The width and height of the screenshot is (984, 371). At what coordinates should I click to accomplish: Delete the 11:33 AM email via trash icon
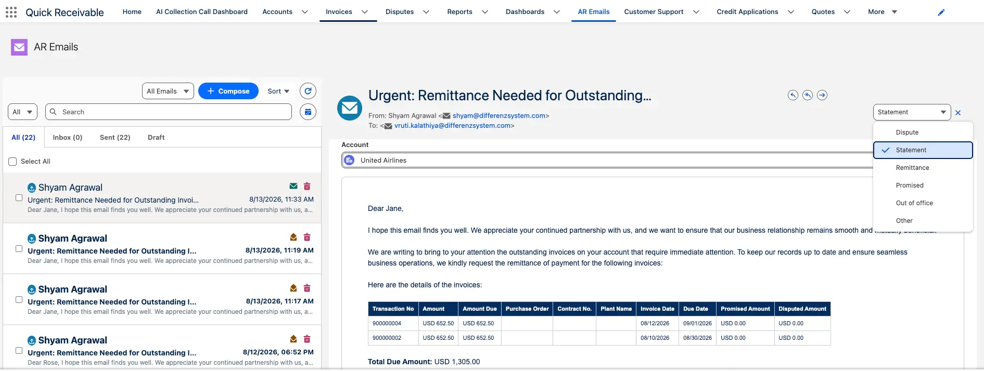click(x=307, y=186)
